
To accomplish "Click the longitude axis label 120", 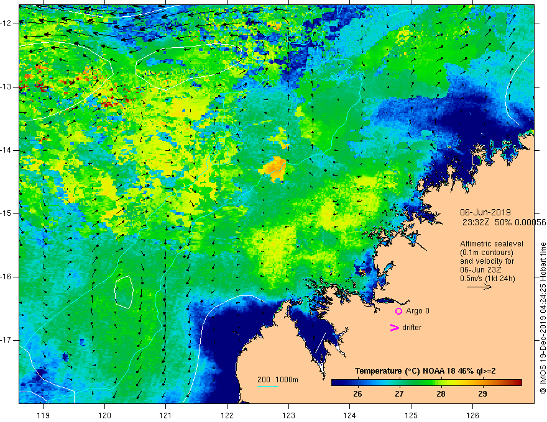I will tap(104, 415).
